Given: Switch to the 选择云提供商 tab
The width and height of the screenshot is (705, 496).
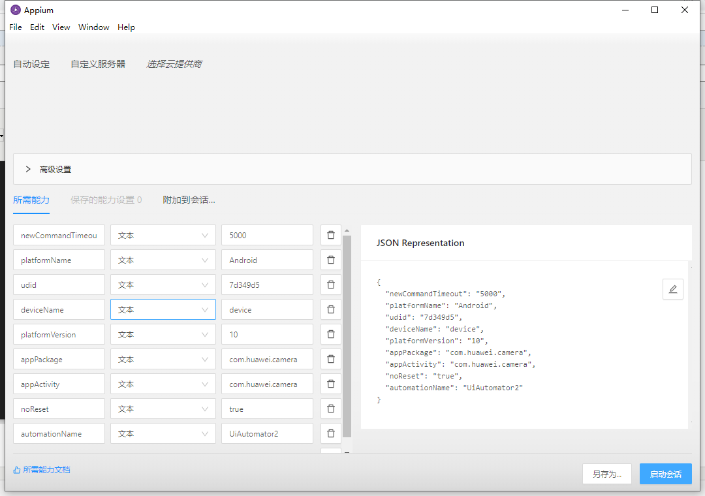Looking at the screenshot, I should coord(174,64).
